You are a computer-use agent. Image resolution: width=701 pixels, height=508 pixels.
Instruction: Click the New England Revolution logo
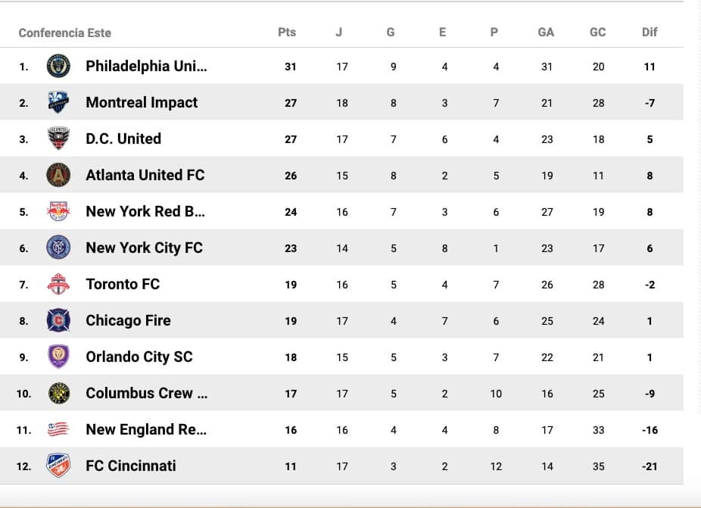pos(58,429)
